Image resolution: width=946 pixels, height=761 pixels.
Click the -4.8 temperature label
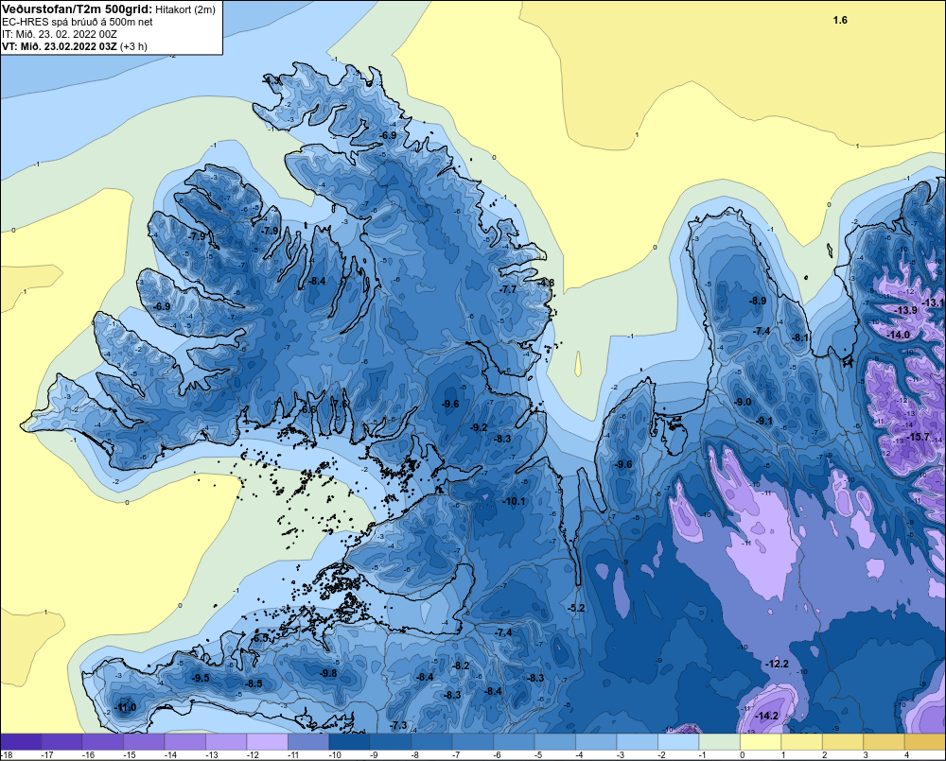pyautogui.click(x=546, y=283)
